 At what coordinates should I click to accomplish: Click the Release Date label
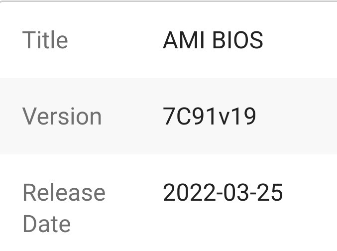click(x=64, y=208)
